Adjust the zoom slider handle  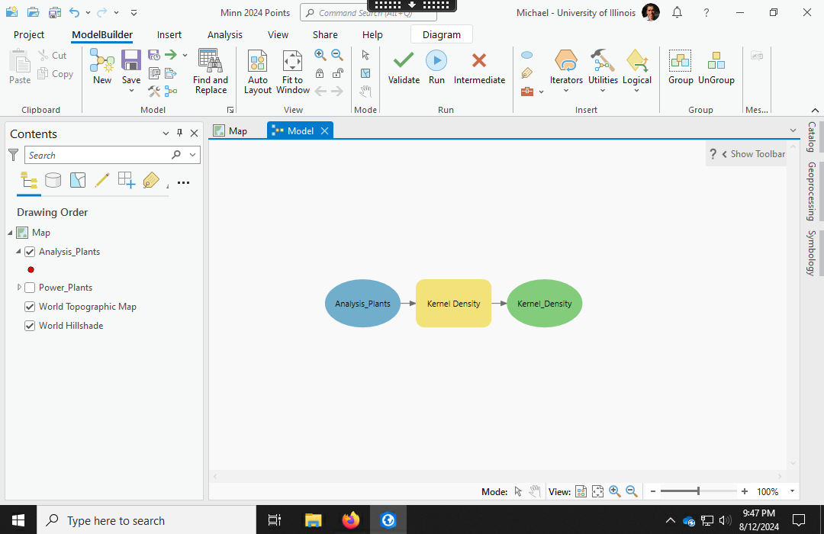click(698, 491)
